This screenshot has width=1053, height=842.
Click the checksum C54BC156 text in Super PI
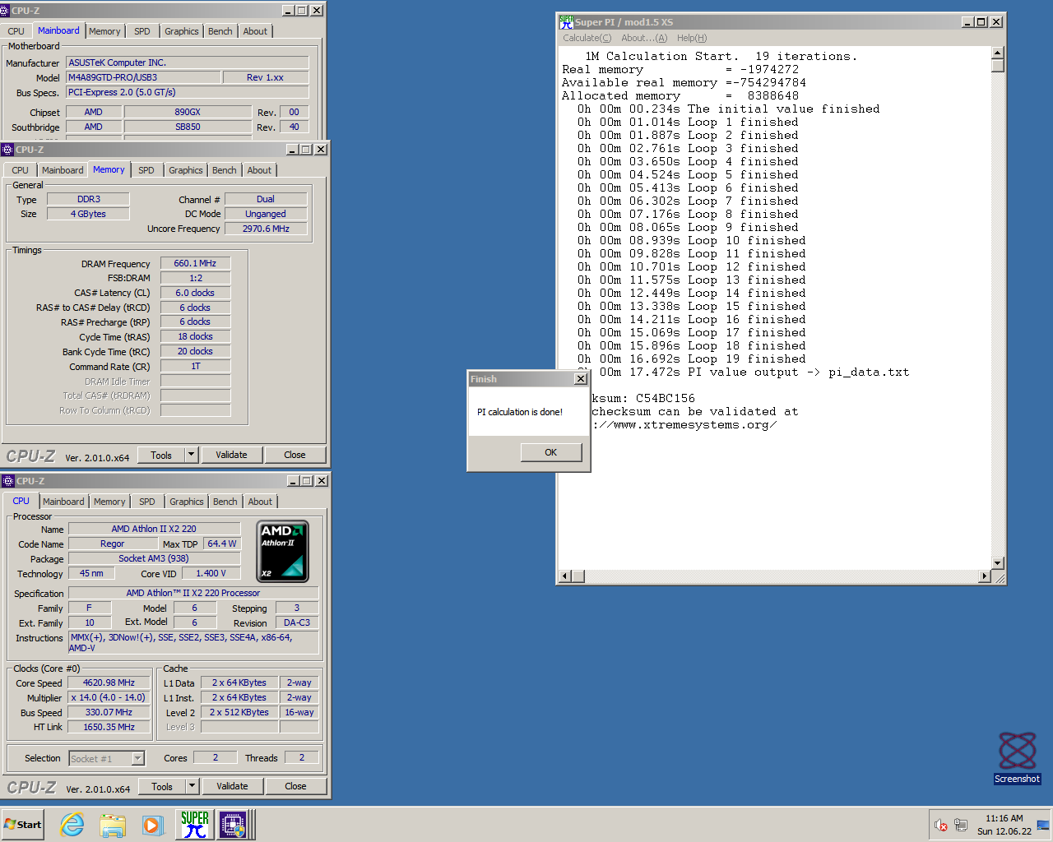[665, 398]
